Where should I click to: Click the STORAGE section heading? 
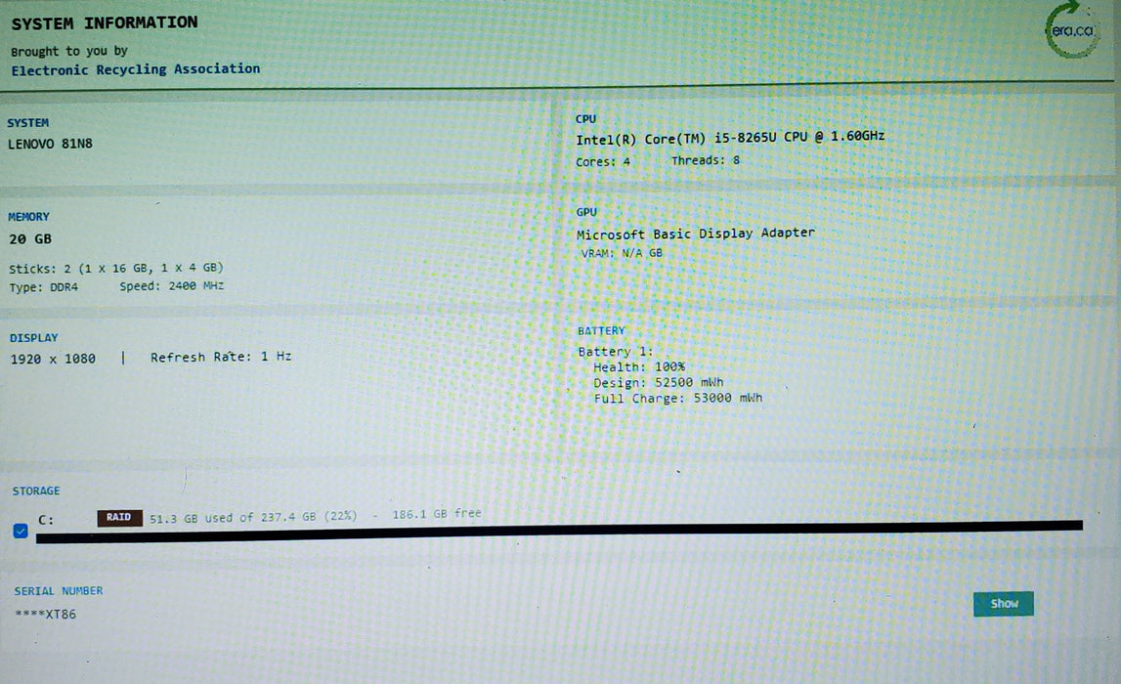tap(36, 492)
